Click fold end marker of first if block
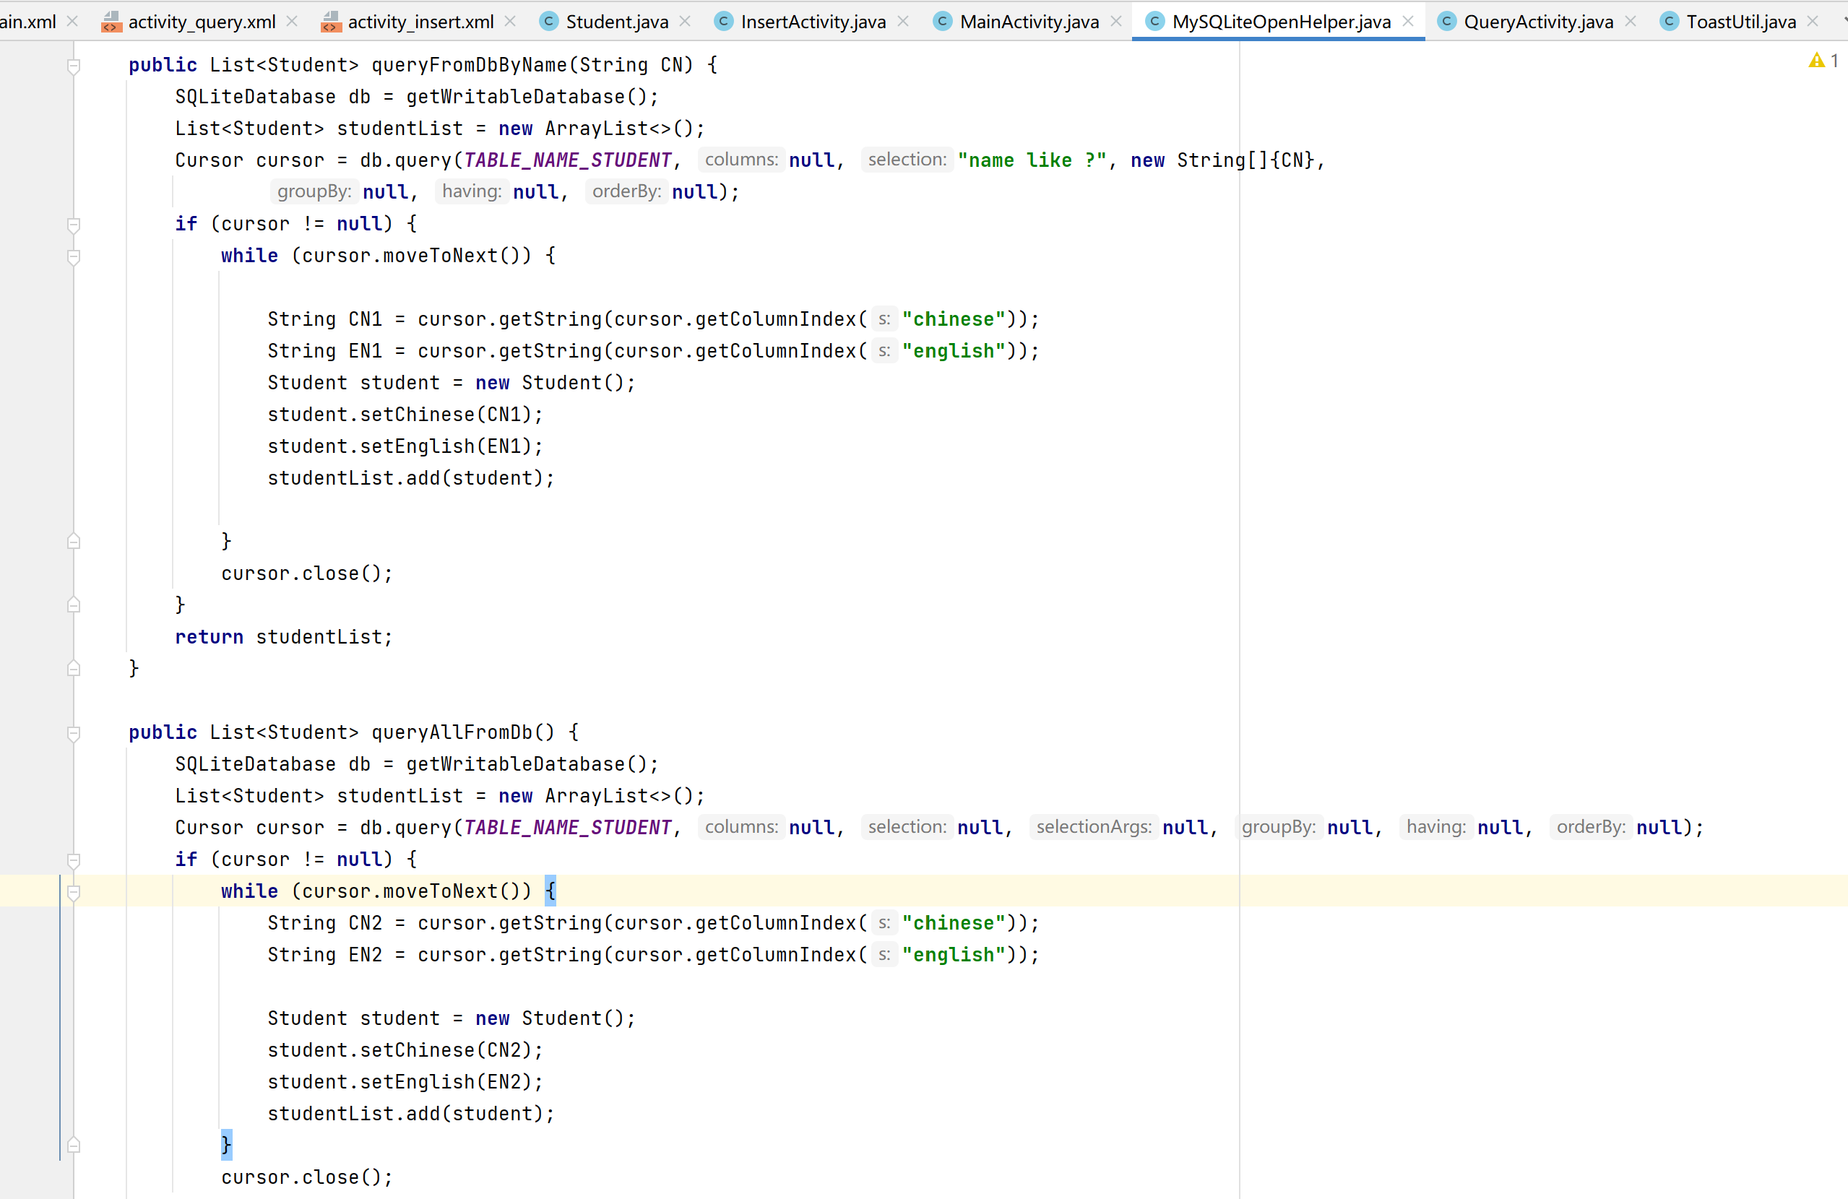Screen dimensions: 1848x1199 (x=74, y=605)
